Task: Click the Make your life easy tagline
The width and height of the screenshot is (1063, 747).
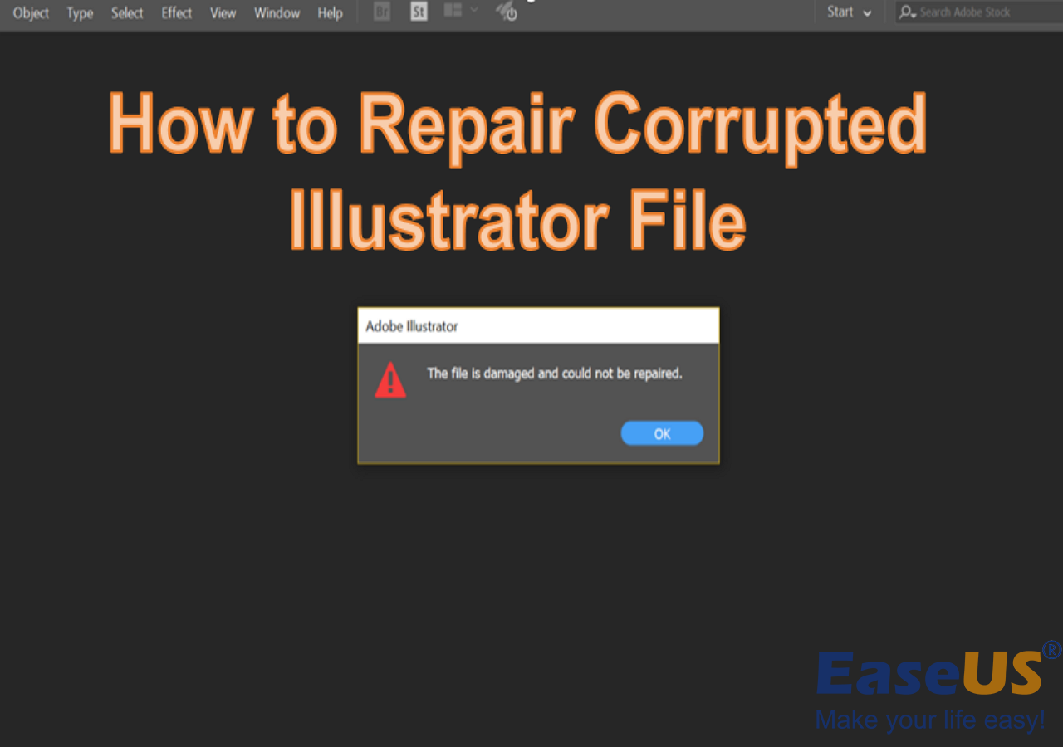Action: (x=930, y=720)
